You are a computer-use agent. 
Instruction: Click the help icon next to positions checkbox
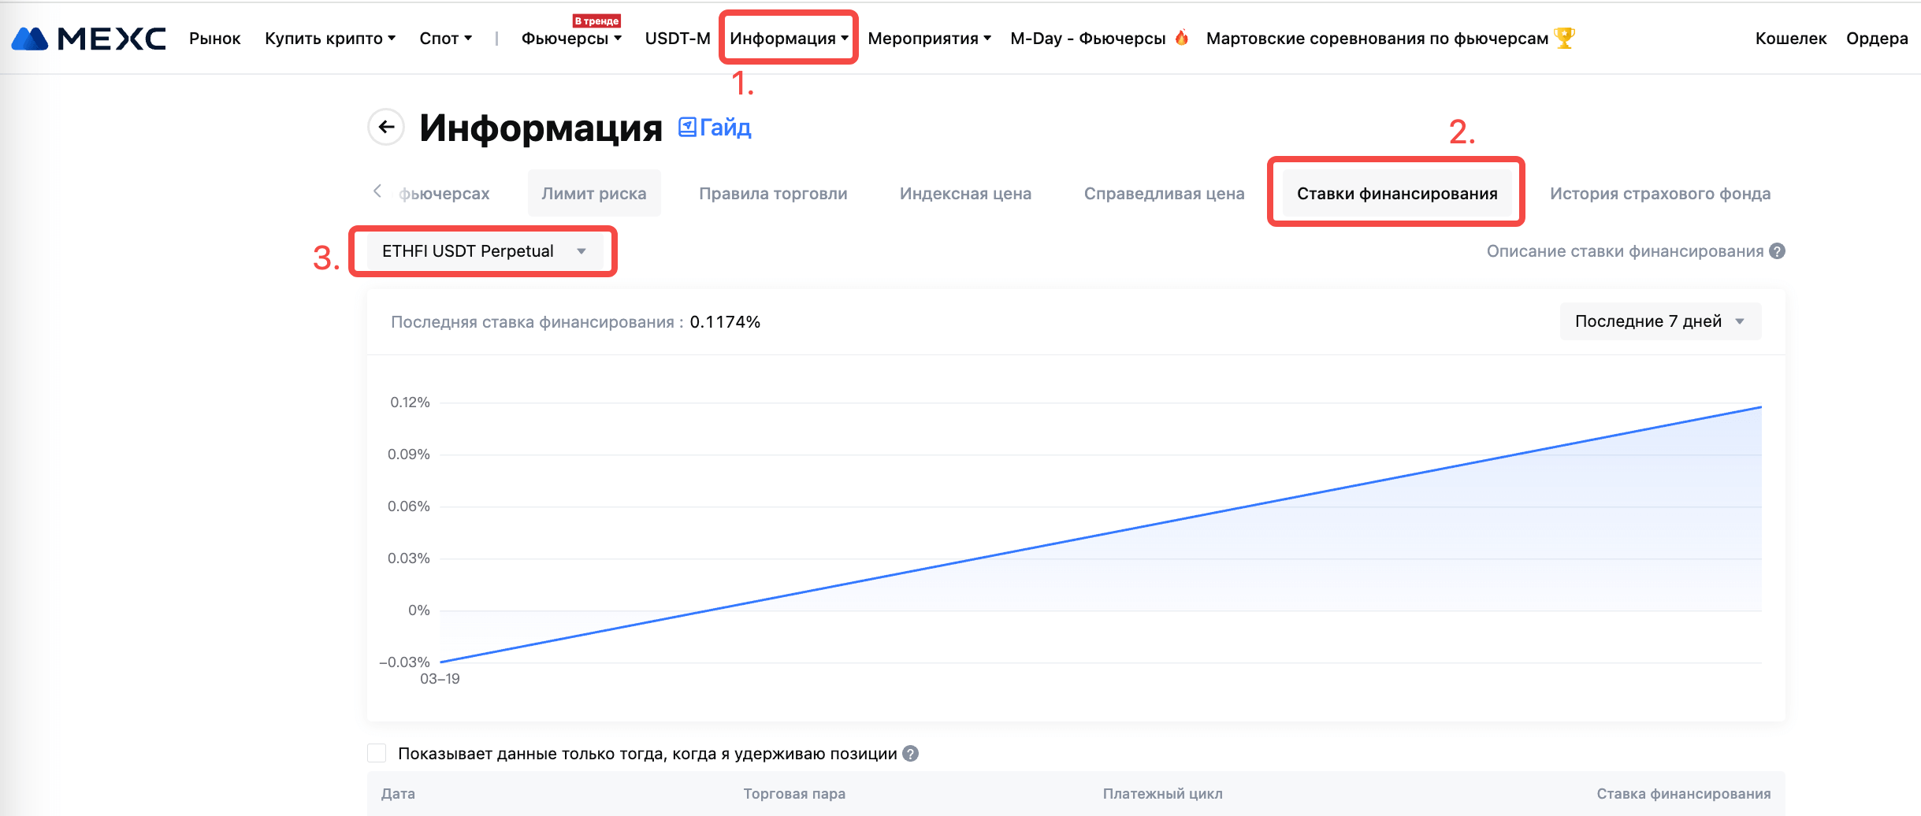click(910, 754)
